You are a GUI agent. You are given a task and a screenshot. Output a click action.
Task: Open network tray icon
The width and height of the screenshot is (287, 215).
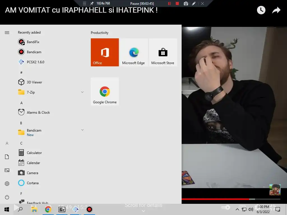(x=244, y=209)
